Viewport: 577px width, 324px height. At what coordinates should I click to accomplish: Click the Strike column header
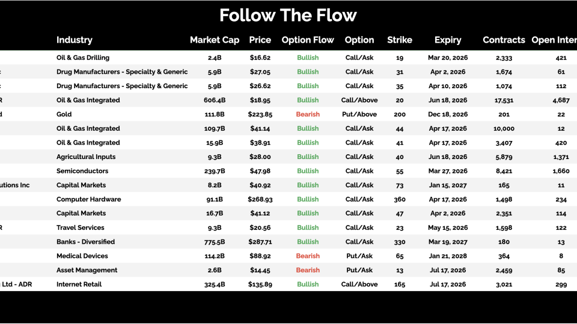click(400, 40)
